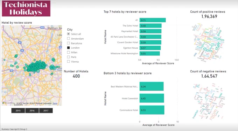Click the word 'location' in positive word cloud
238x131 pixels.
(219, 39)
